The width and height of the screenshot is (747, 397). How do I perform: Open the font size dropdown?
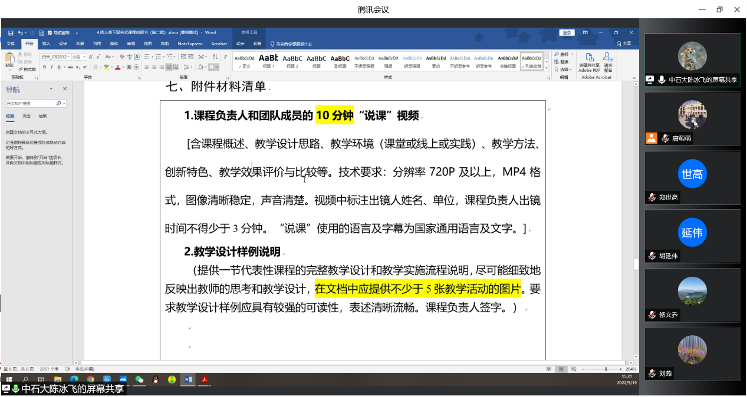pyautogui.click(x=84, y=57)
